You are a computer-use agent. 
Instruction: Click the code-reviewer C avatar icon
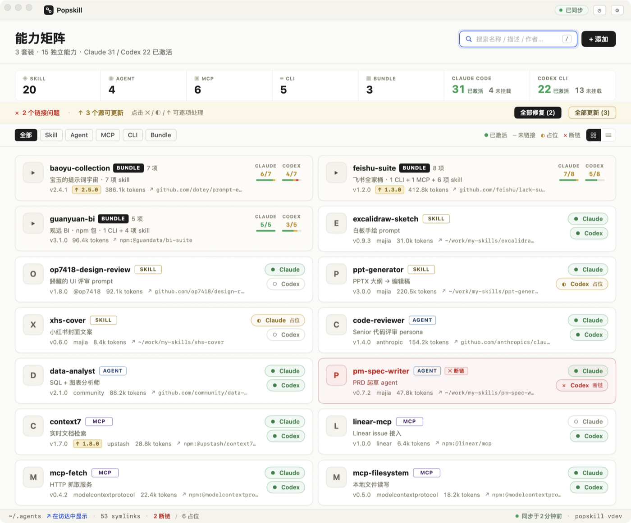(x=336, y=325)
